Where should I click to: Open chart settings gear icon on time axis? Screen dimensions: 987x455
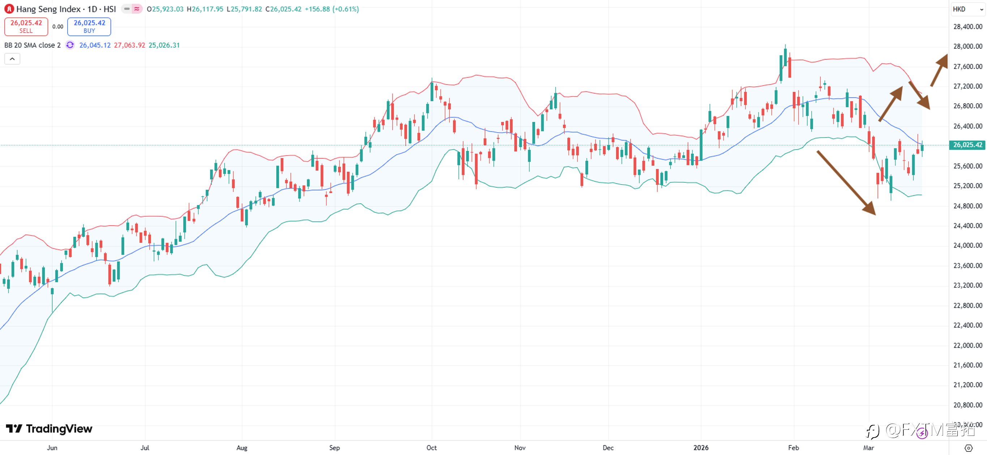pyautogui.click(x=968, y=448)
